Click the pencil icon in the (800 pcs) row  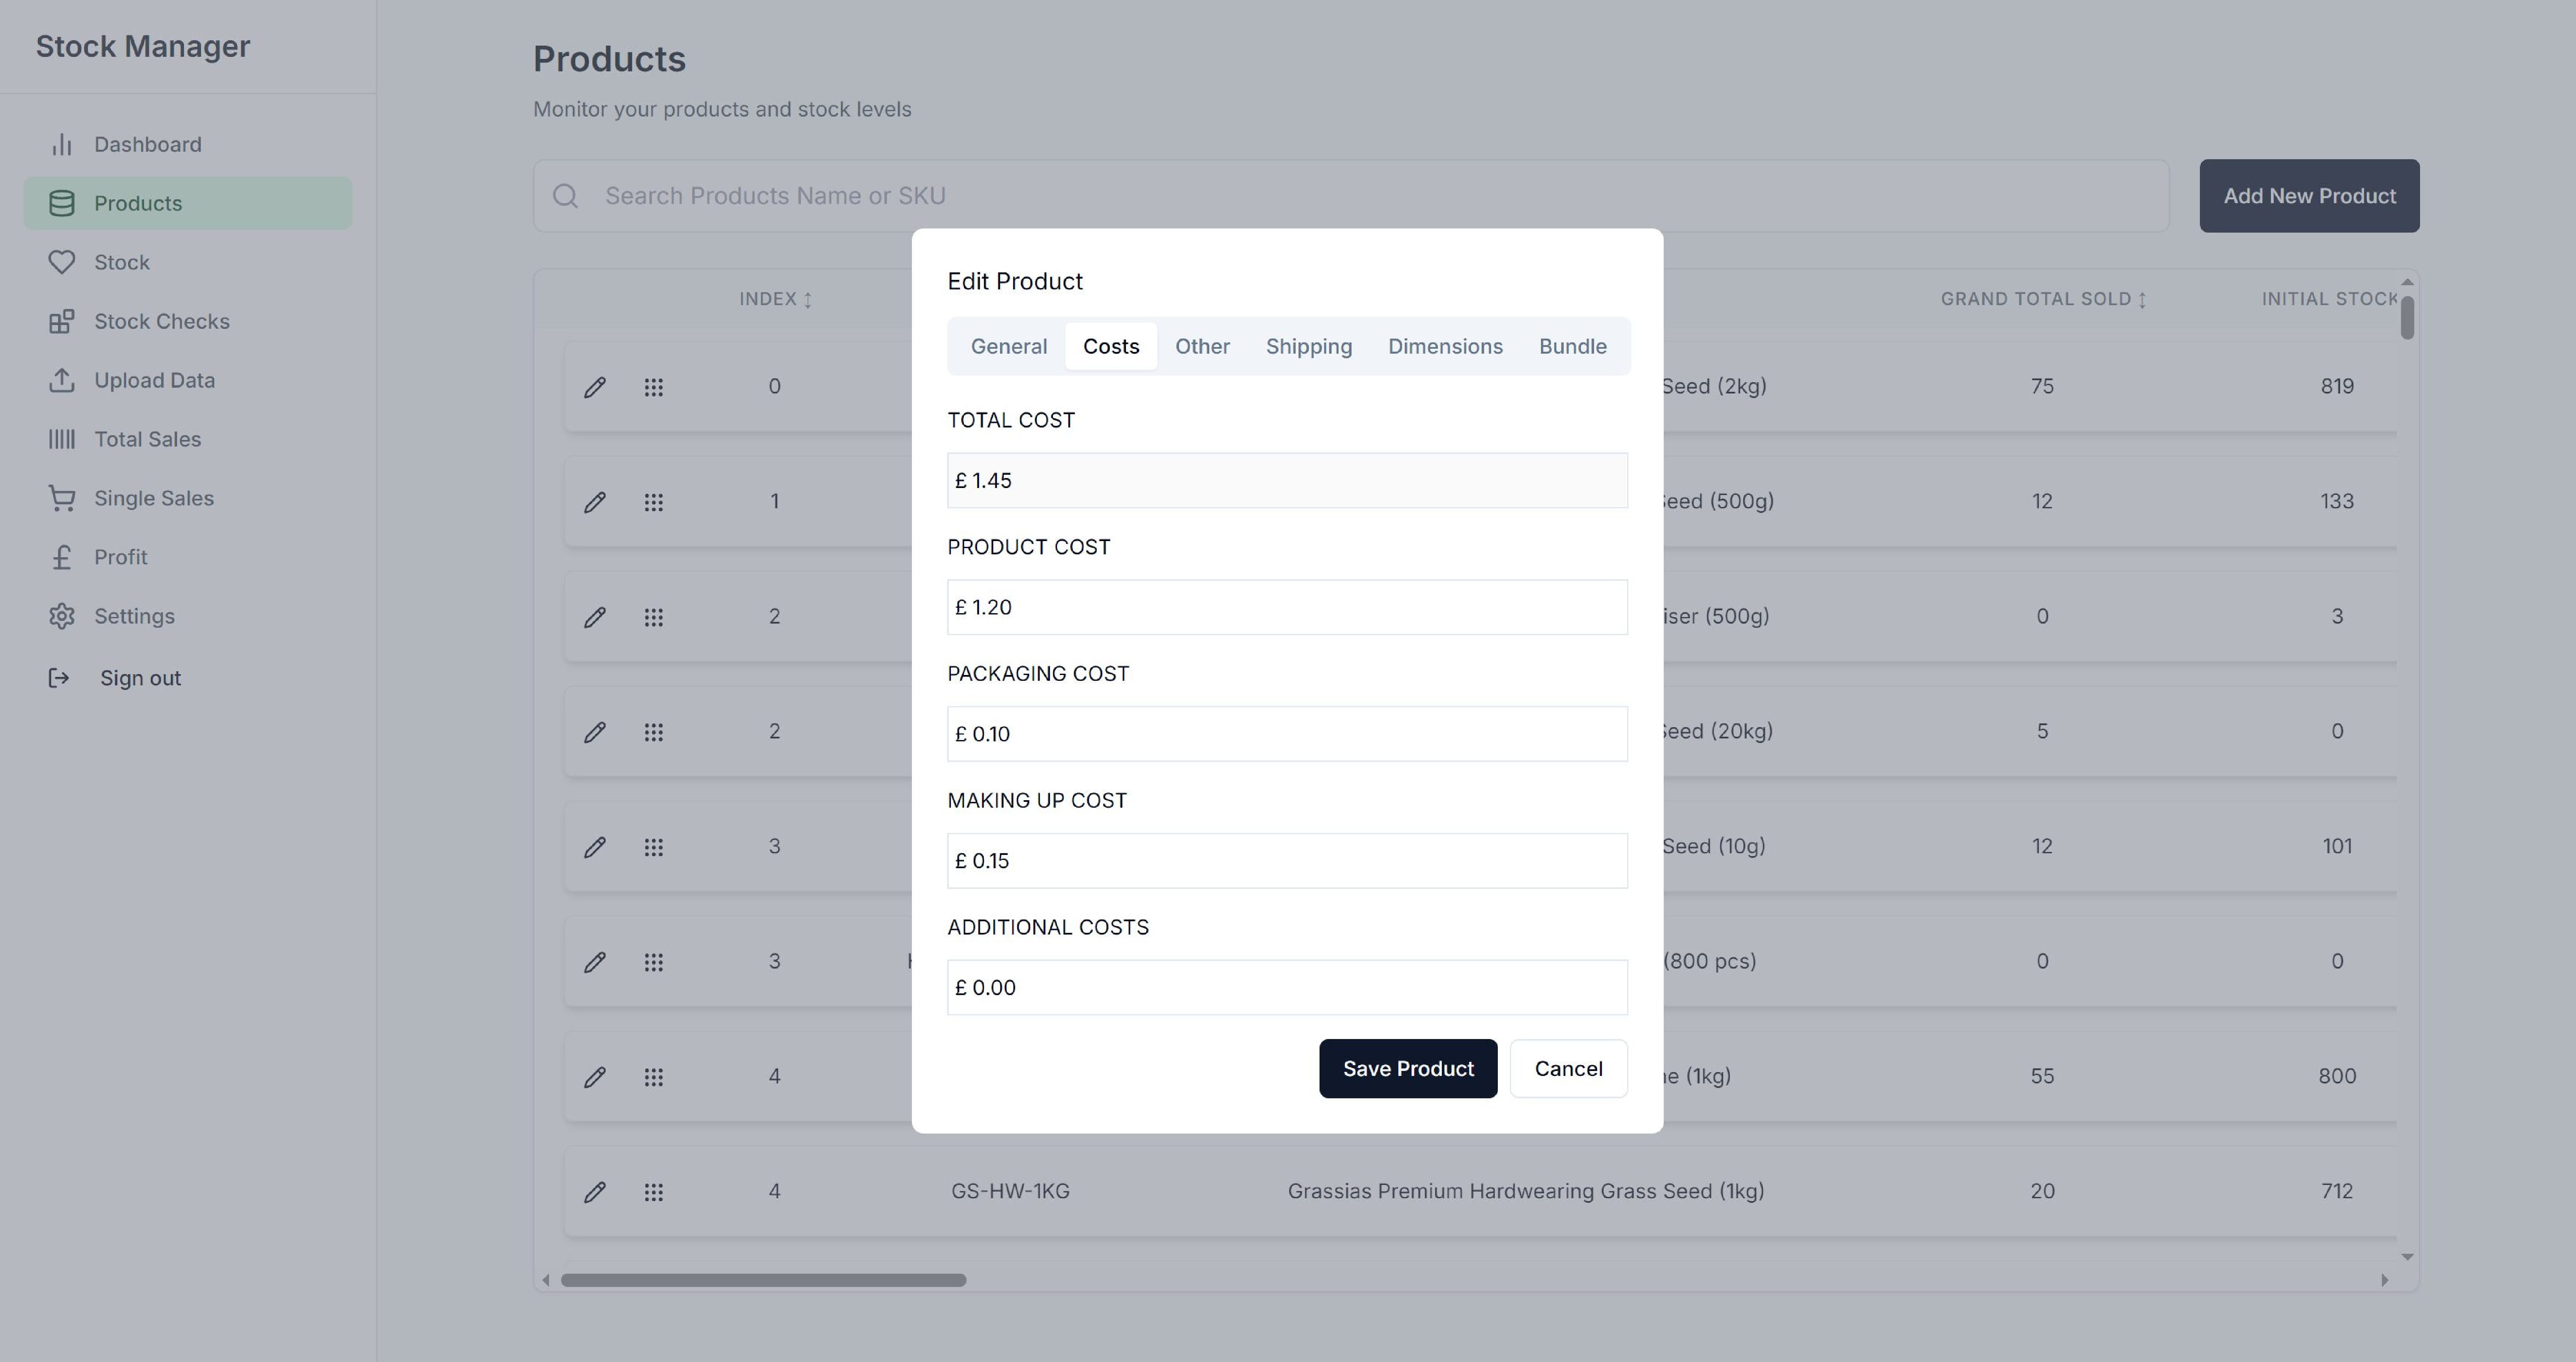595,962
